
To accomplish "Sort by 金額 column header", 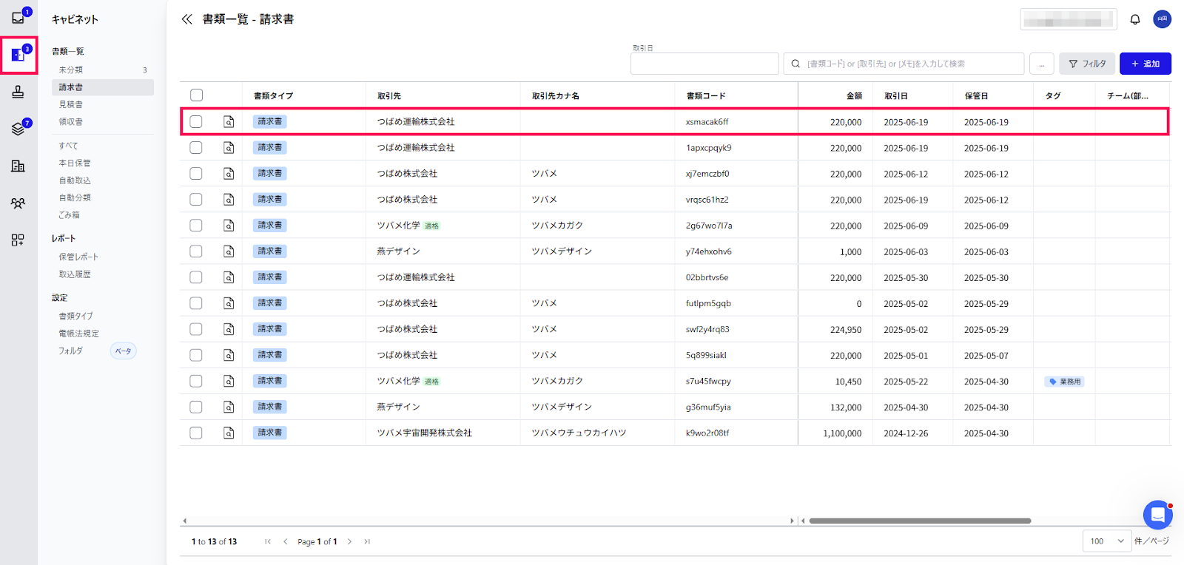I will [854, 96].
